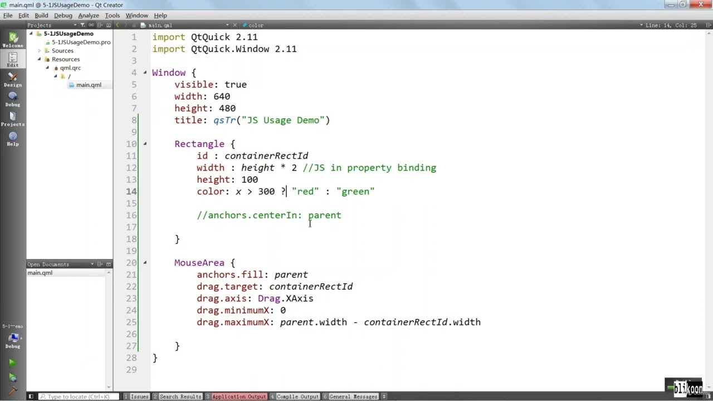Click Drag.XAxis value on line 23
Image resolution: width=713 pixels, height=401 pixels.
(x=286, y=298)
